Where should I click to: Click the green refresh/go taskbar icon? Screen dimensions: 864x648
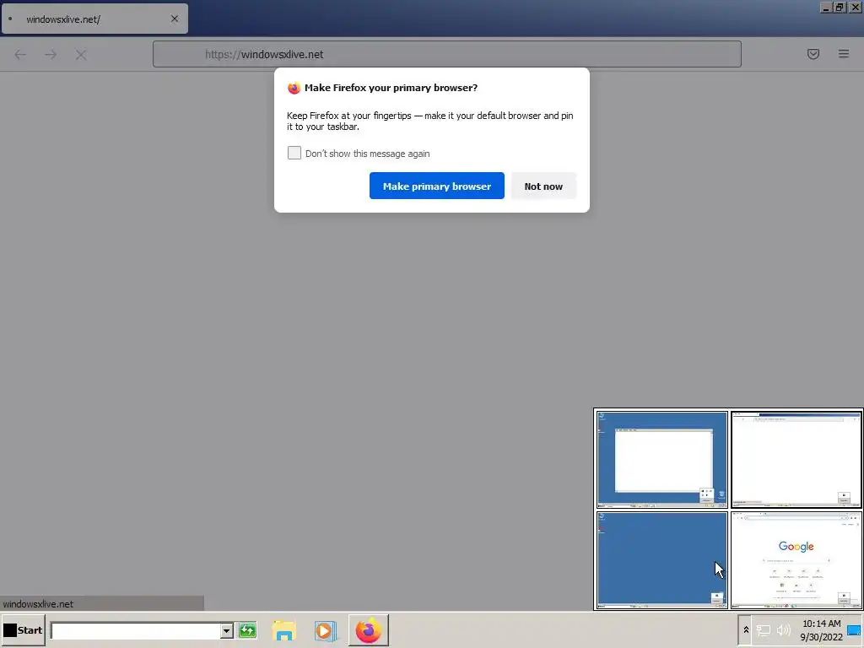point(247,629)
